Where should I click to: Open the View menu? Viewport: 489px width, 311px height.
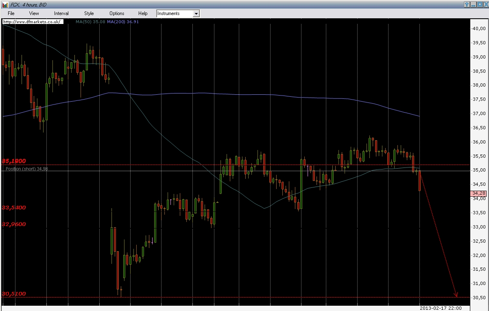coord(34,13)
